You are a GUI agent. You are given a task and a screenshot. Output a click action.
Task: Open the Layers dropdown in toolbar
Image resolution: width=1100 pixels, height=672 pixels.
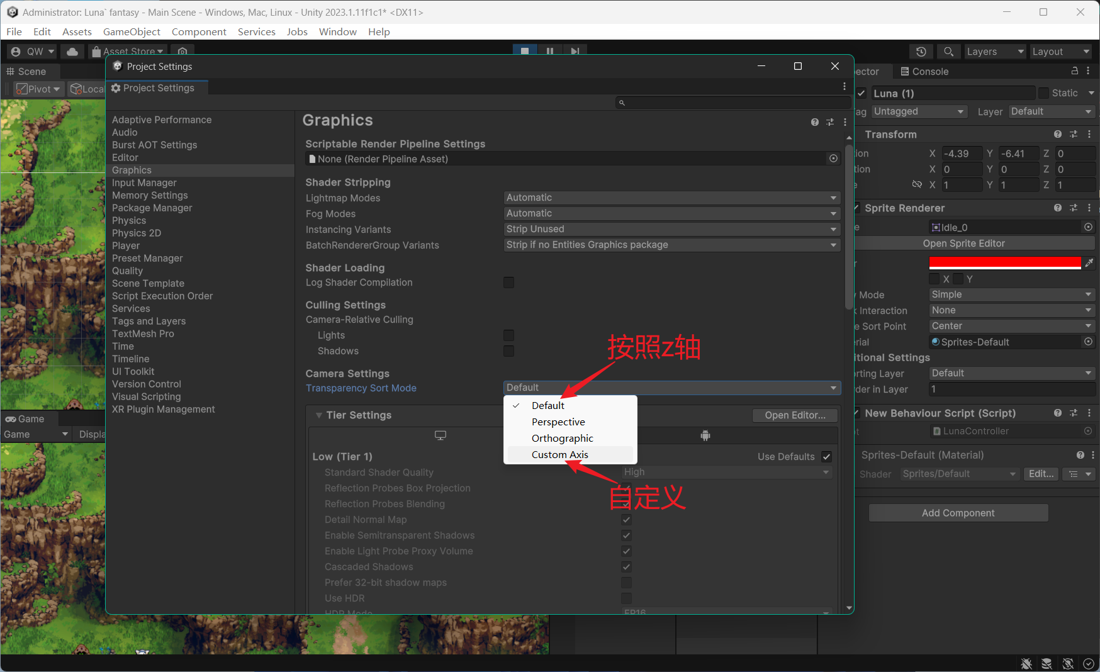996,52
